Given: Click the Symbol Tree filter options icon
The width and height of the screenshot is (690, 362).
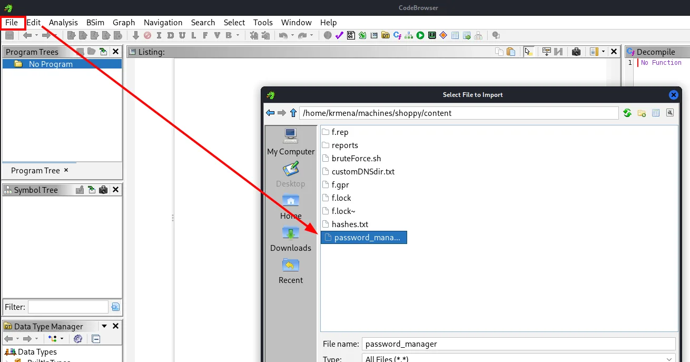Looking at the screenshot, I should click(115, 307).
